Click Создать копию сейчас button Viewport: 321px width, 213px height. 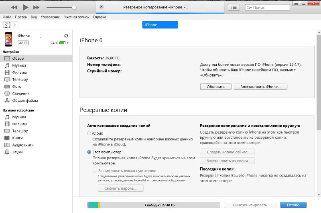point(227,152)
